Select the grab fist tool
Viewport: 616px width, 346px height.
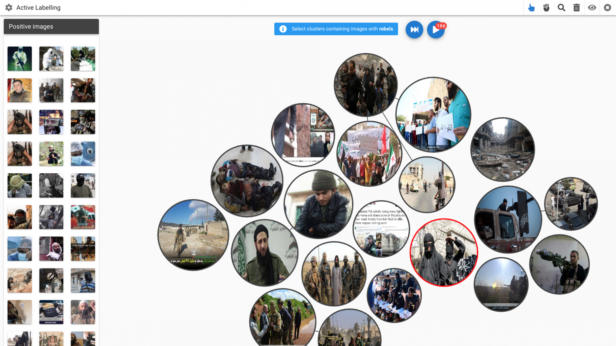click(546, 8)
